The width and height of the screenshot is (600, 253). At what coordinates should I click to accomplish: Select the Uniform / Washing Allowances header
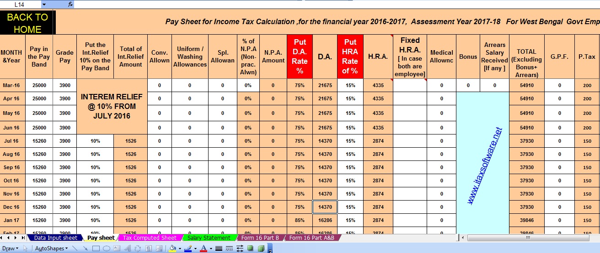tap(190, 57)
